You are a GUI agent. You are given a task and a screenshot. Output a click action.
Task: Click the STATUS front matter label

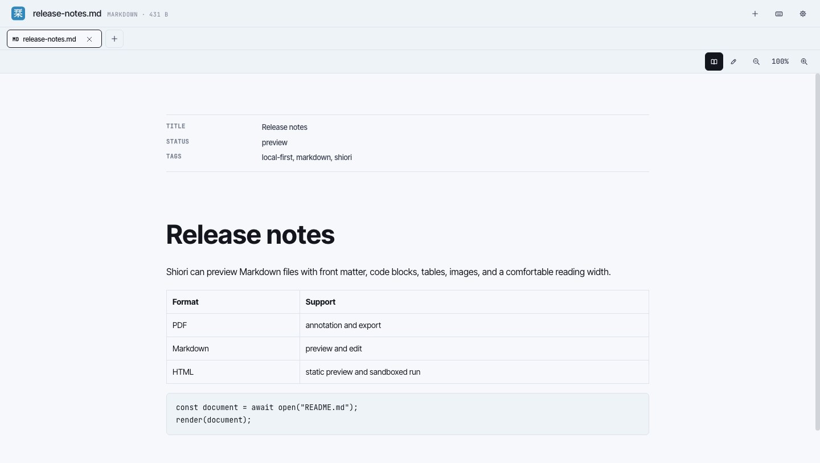tap(178, 141)
